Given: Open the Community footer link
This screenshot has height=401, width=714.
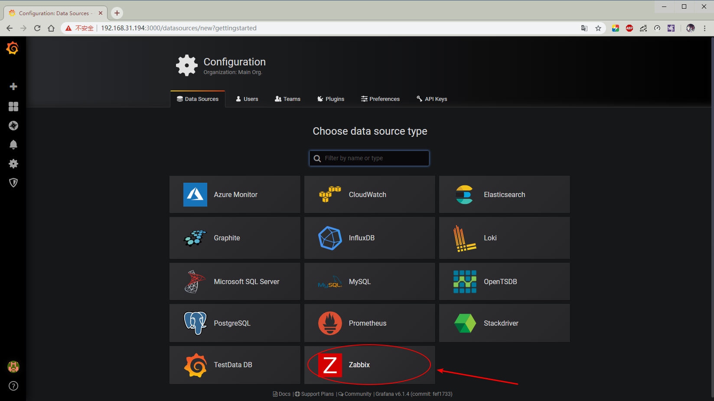Looking at the screenshot, I should [355, 394].
